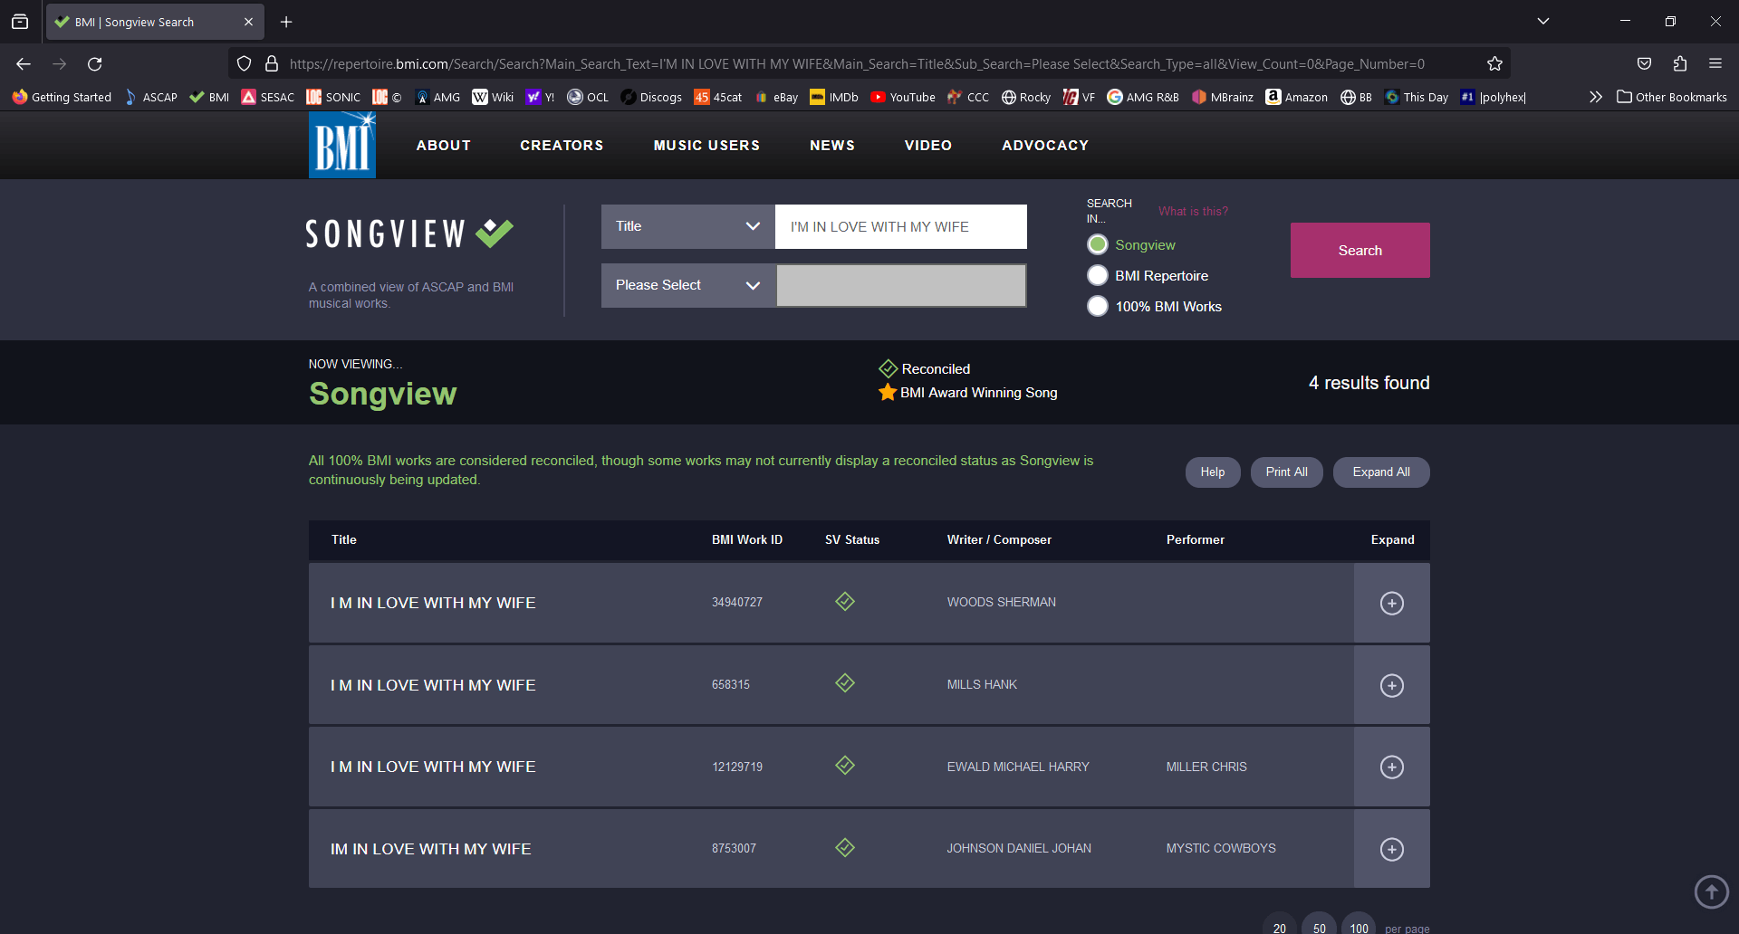Open the ABOUT menu
Viewport: 1739px width, 934px height.
[444, 145]
